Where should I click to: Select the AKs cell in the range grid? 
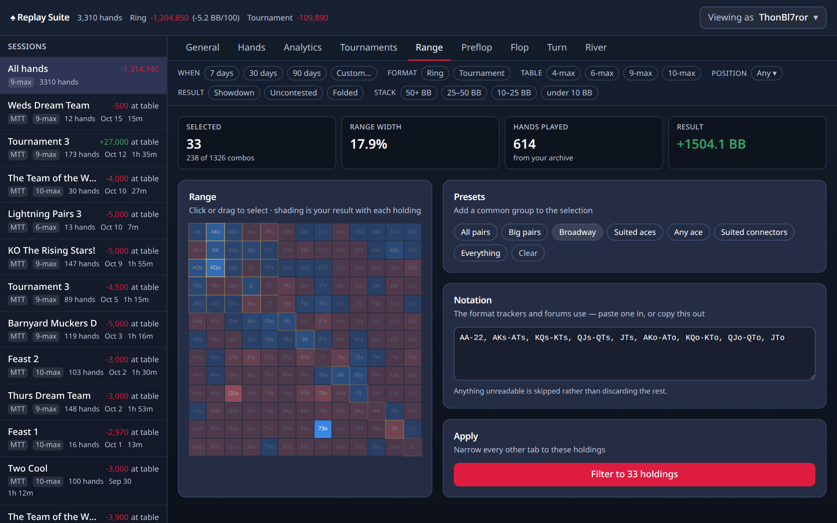215,232
